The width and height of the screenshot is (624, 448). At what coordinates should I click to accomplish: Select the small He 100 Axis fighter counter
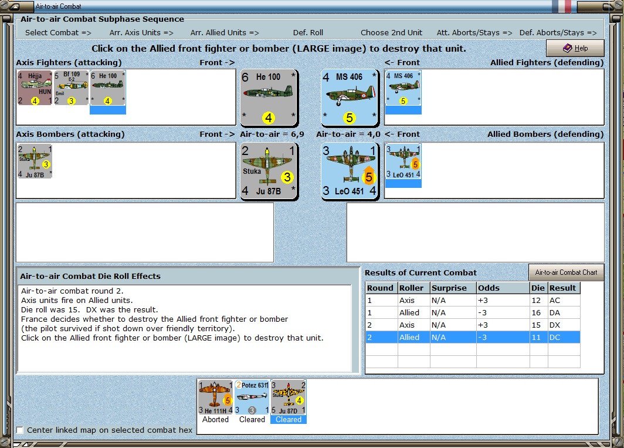point(107,87)
